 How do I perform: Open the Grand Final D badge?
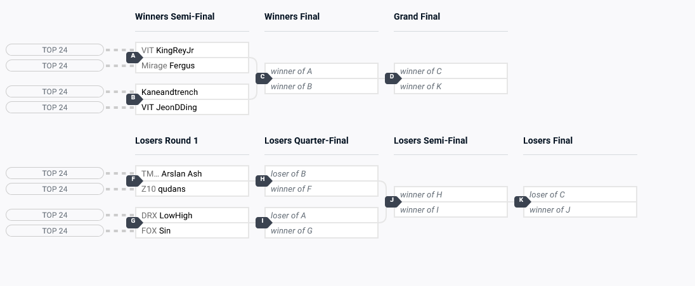[392, 78]
